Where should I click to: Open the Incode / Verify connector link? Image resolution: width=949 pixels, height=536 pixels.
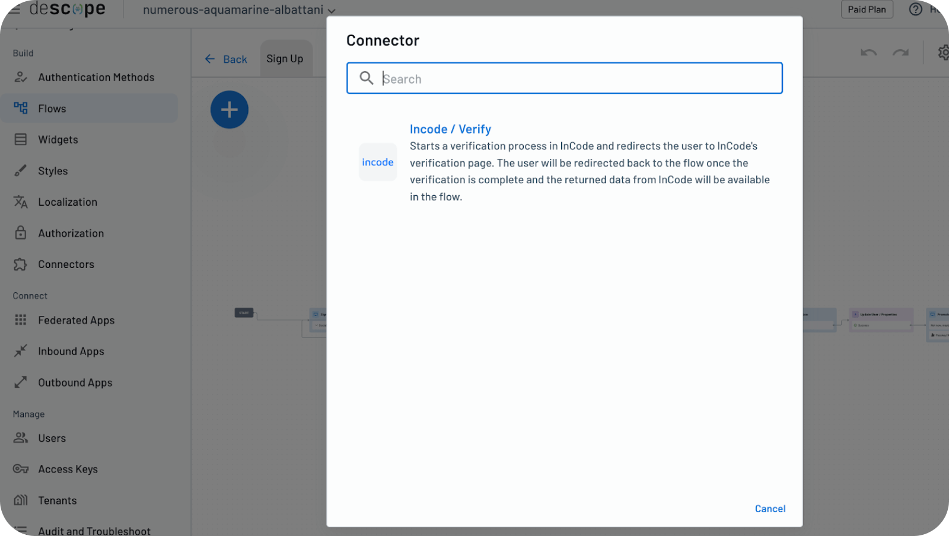coord(450,129)
